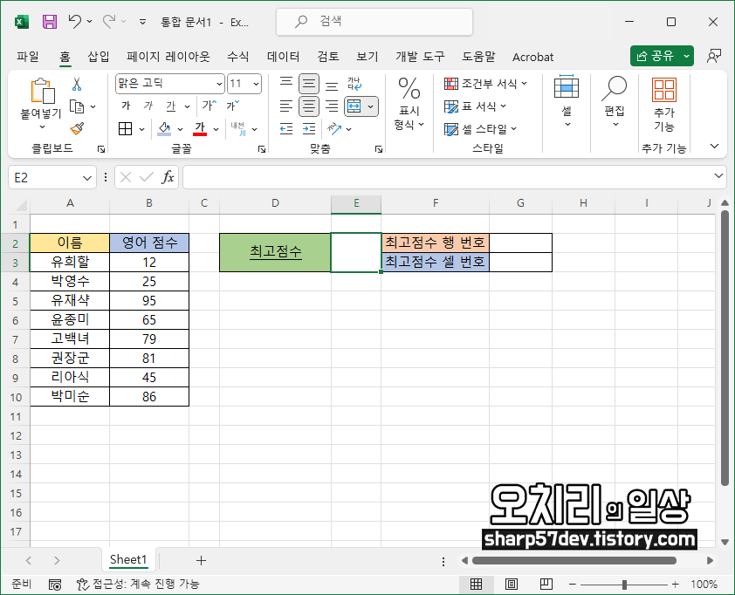Click the Save icon in title bar
735x595 pixels.
pyautogui.click(x=50, y=22)
